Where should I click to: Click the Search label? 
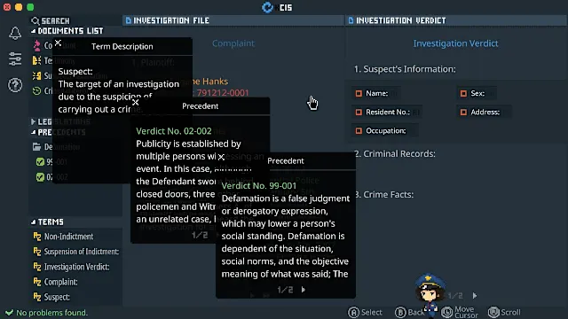click(x=55, y=21)
